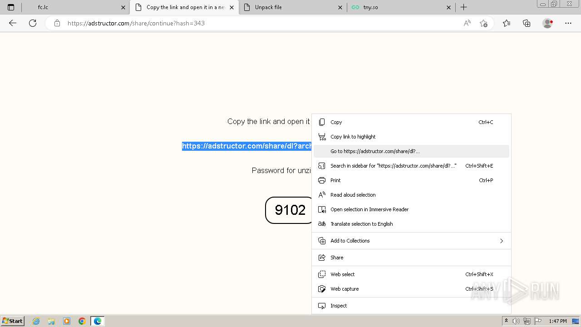Click the 9102 password box

(289, 210)
